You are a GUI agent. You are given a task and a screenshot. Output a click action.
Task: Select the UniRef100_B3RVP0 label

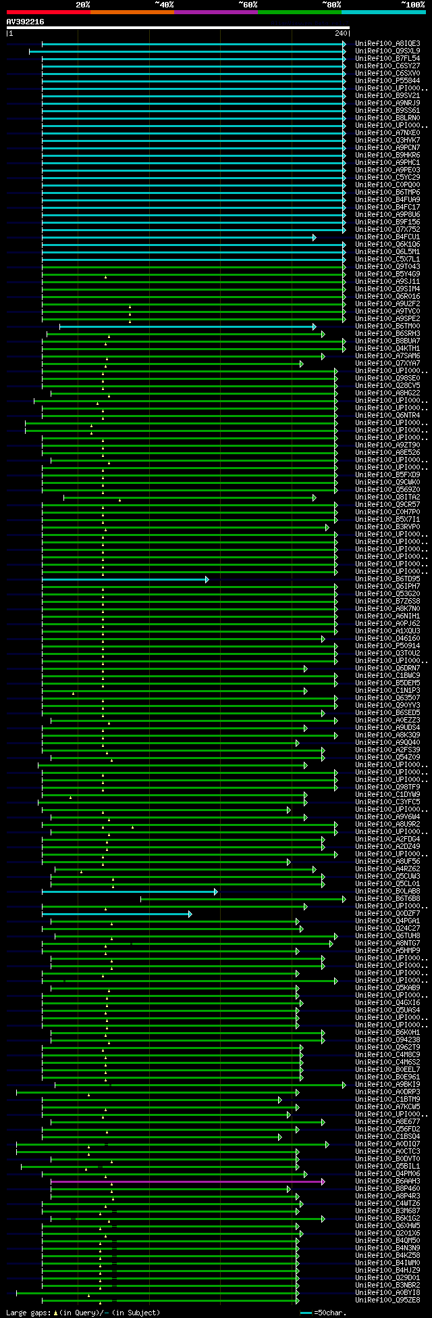coord(387,527)
